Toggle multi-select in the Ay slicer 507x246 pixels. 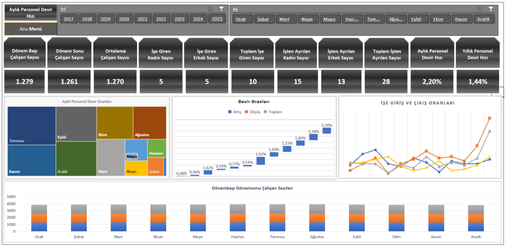pyautogui.click(x=480, y=9)
